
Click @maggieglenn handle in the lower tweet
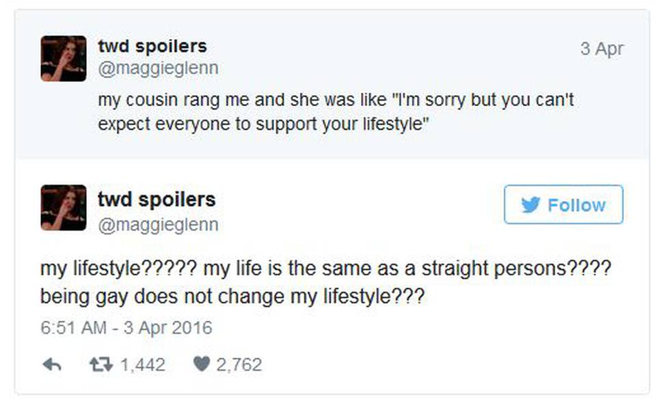pyautogui.click(x=158, y=225)
